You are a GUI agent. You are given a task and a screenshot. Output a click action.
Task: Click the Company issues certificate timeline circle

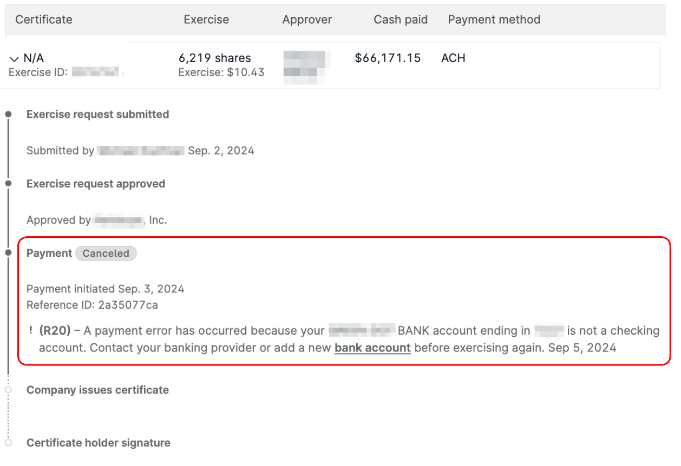click(8, 390)
